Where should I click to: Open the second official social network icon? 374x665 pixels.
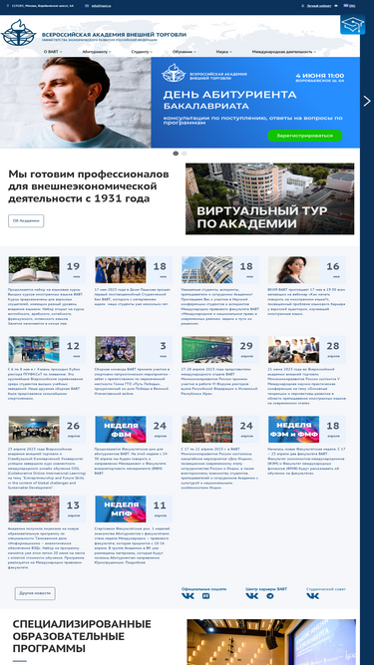coord(205,596)
